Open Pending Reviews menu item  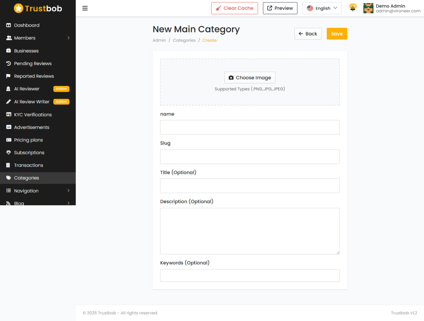coord(38,64)
